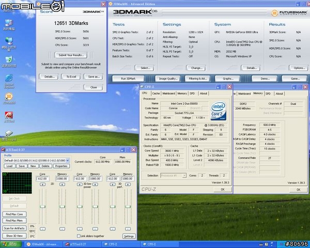The image size is (310, 248).
Task: Open the cpuz shortcut desktop icon
Action: pos(9,133)
